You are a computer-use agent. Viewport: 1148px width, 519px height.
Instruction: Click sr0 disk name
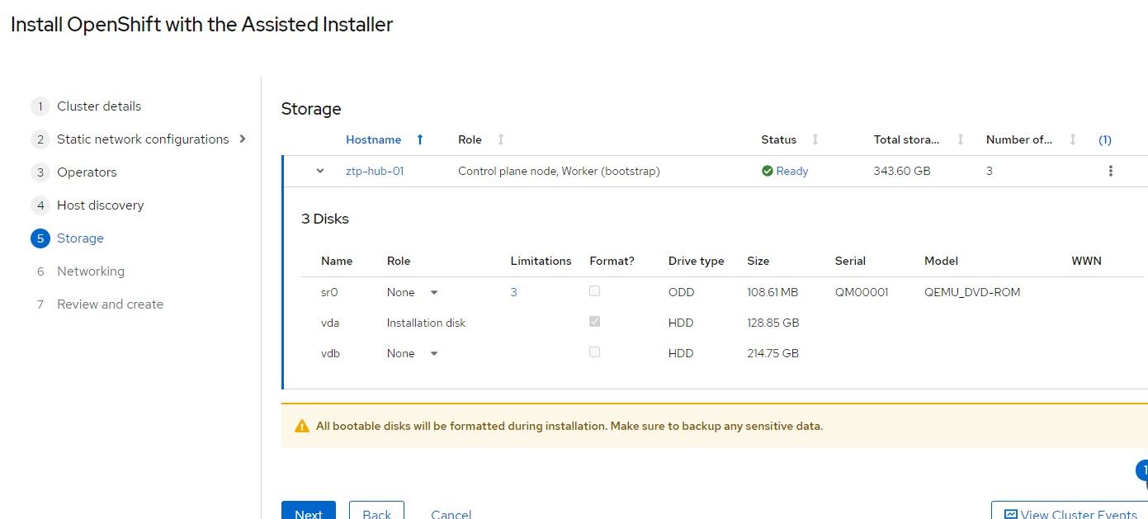[330, 292]
